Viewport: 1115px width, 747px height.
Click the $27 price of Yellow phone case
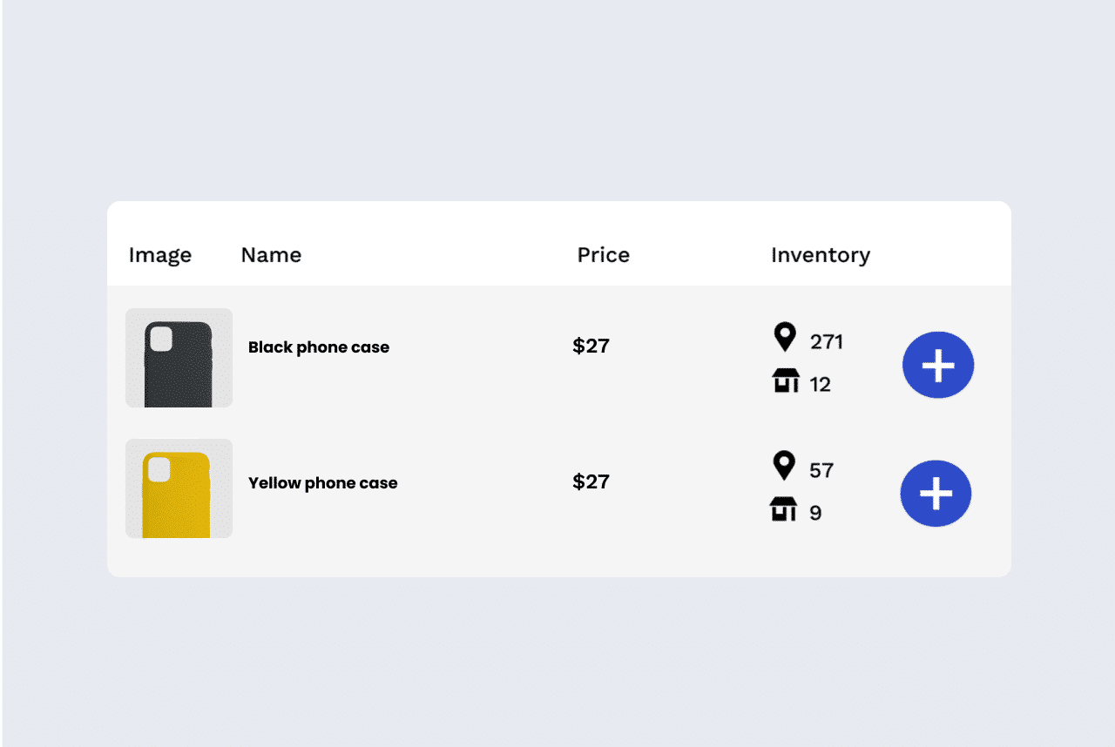coord(591,481)
